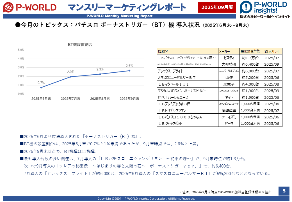This screenshot has height=202, width=292.
Task: Click the 約1.3万台 cell in table
Action: 250,58
